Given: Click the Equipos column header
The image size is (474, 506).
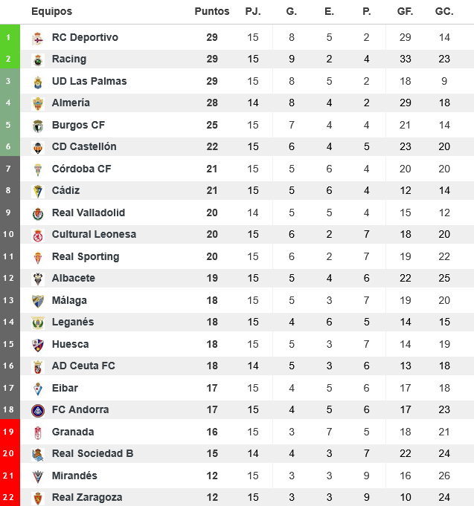Looking at the screenshot, I should (x=52, y=12).
